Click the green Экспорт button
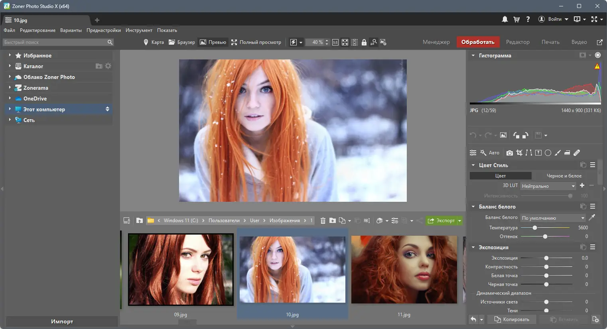This screenshot has height=329, width=607. click(441, 221)
